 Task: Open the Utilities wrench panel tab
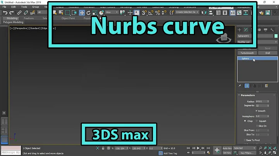(272, 30)
